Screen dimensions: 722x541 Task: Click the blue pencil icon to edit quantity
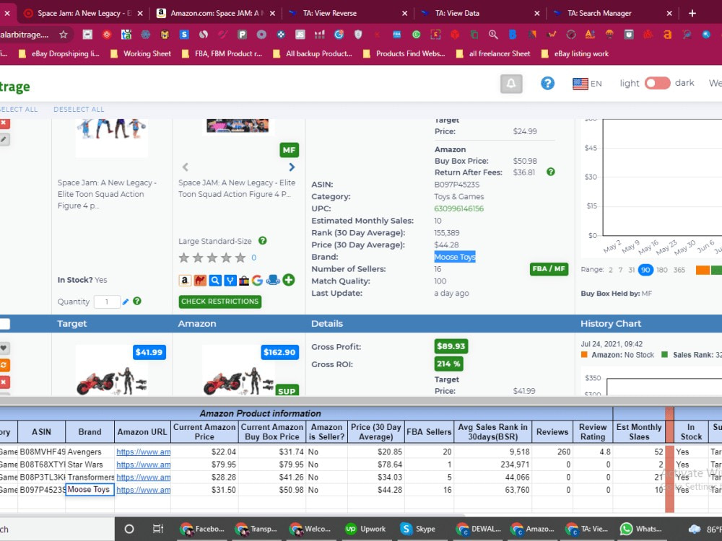pyautogui.click(x=125, y=302)
